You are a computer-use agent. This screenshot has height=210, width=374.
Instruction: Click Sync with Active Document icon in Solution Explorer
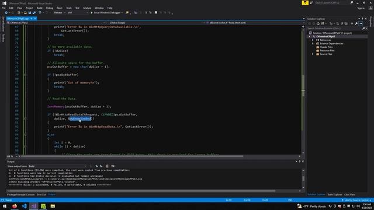click(337, 23)
